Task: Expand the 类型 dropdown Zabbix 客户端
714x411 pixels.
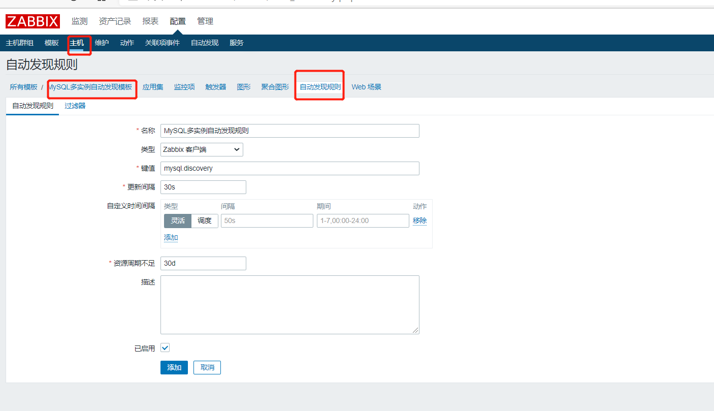Action: tap(202, 149)
